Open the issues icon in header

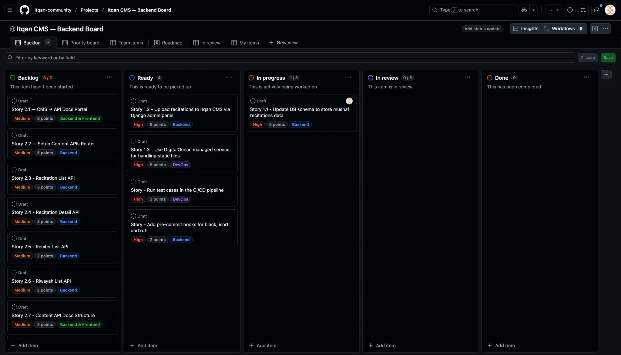click(570, 10)
